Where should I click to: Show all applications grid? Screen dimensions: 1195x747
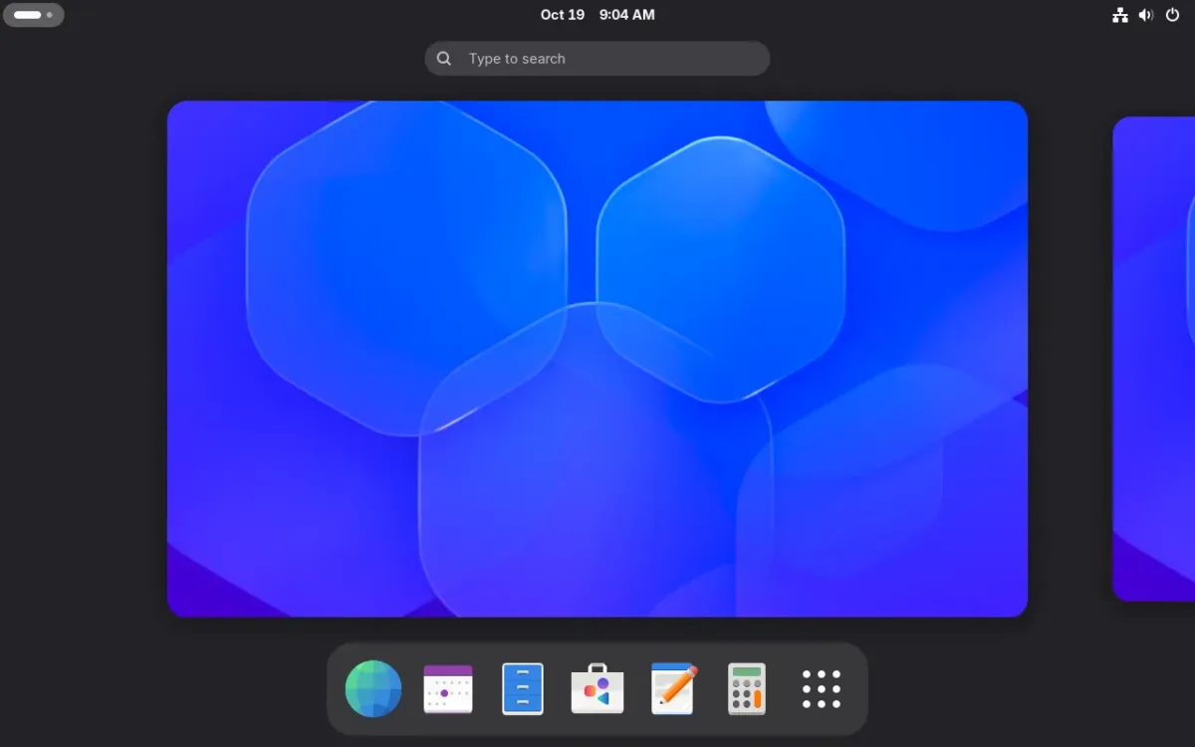coord(822,688)
